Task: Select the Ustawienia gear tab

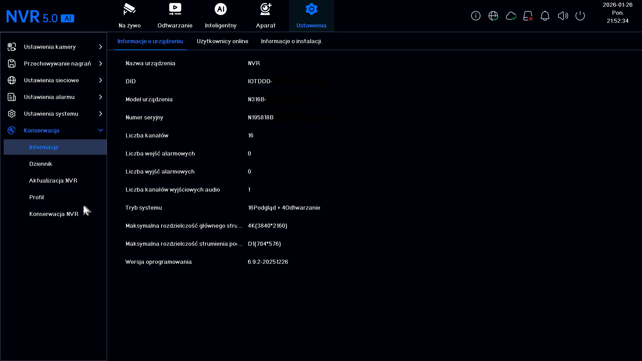Action: [x=311, y=16]
